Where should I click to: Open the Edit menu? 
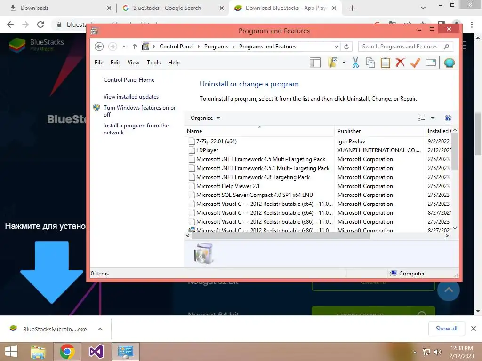pos(115,63)
